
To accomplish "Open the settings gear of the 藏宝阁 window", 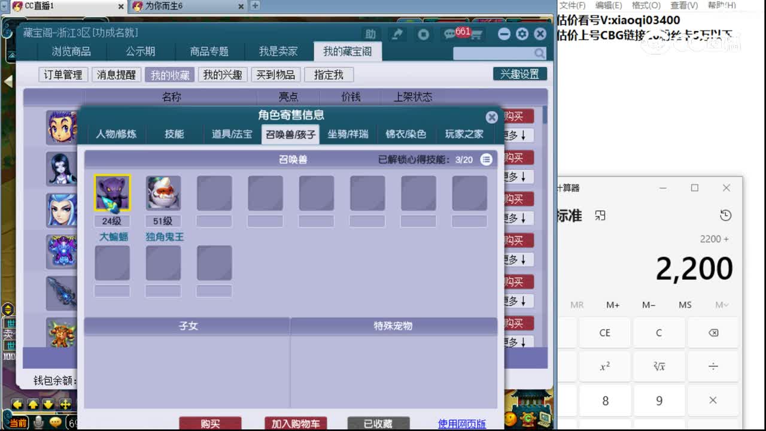I will coord(522,34).
